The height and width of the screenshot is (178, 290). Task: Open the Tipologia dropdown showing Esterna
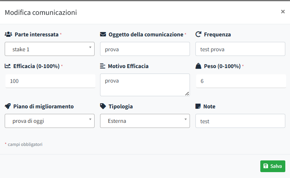pos(145,121)
